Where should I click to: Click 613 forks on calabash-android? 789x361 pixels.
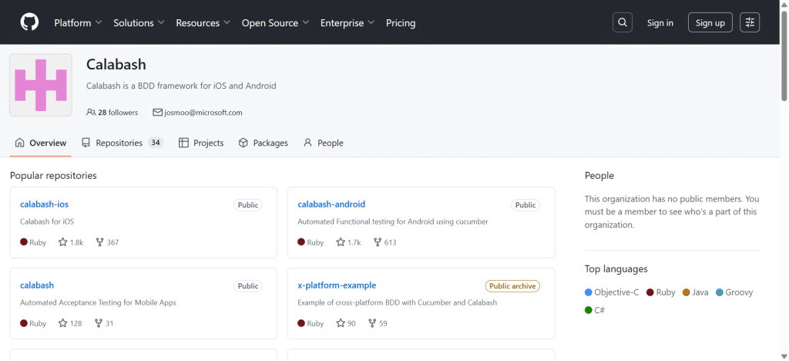tap(385, 242)
